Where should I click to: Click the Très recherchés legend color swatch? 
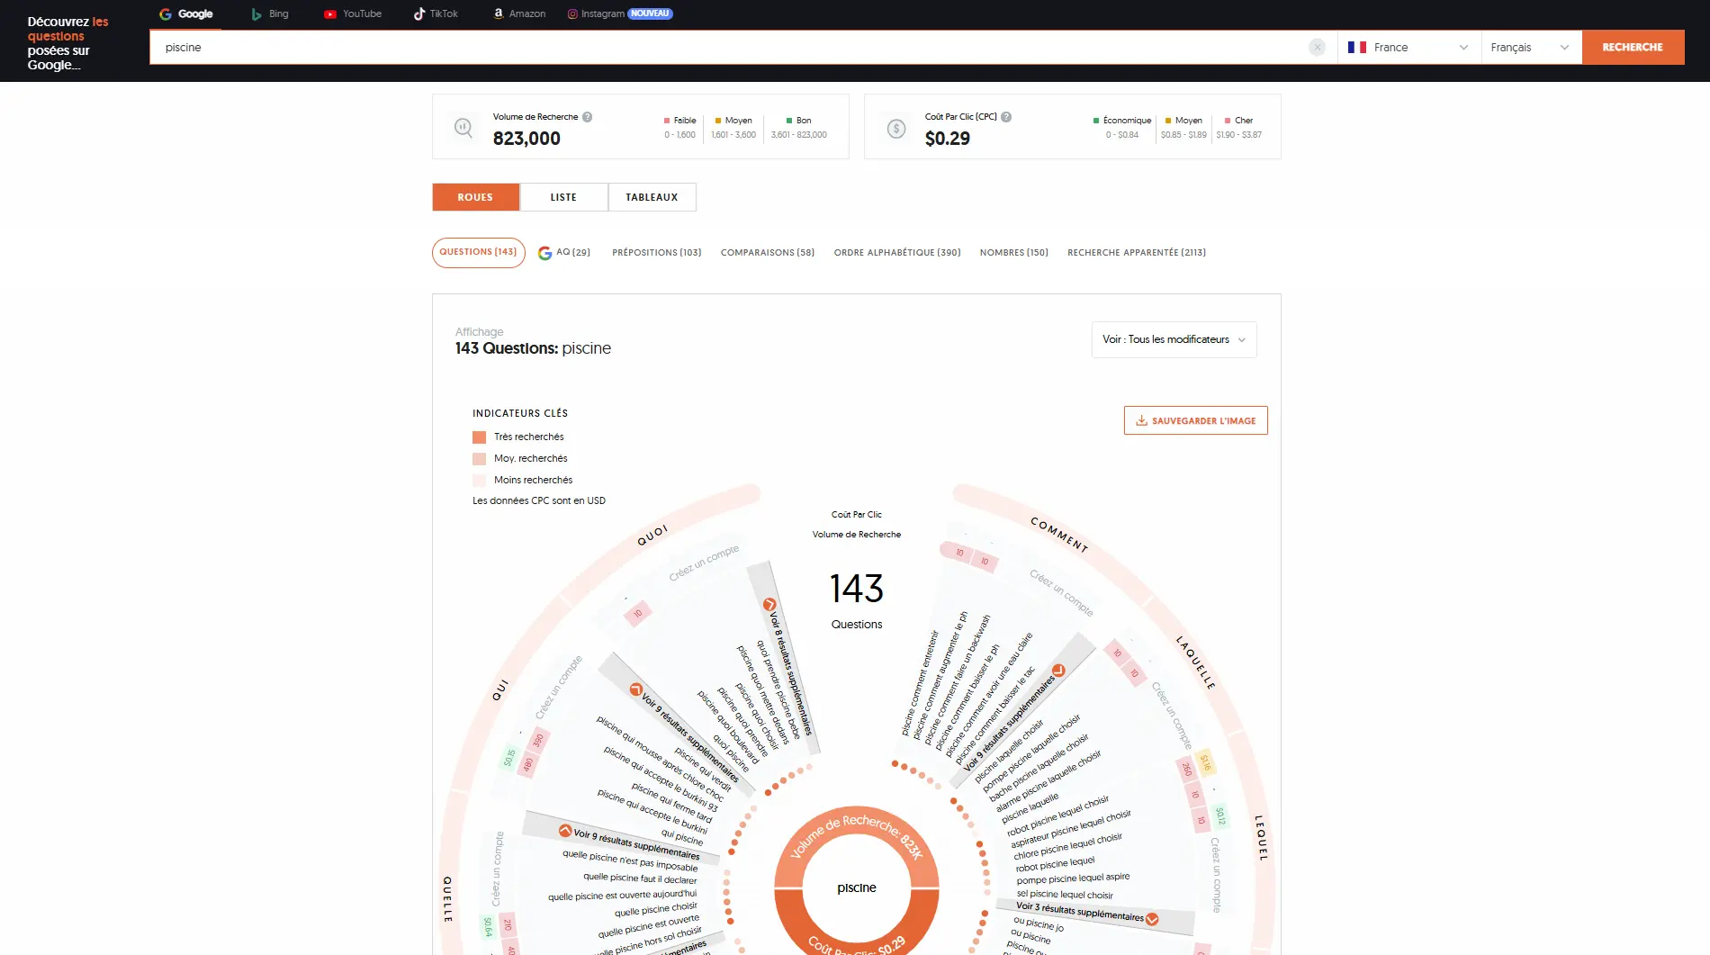click(x=480, y=437)
